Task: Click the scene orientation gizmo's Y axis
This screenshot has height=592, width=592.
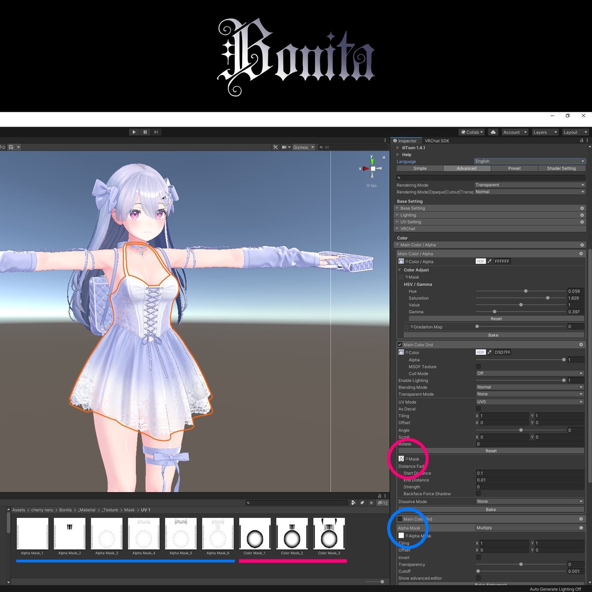Action: [x=373, y=160]
